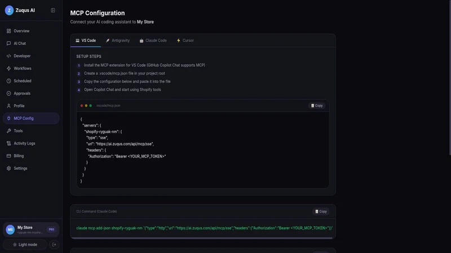Screen dimensions: 451x253
Task: Open the Workflows page
Action: pos(31,68)
